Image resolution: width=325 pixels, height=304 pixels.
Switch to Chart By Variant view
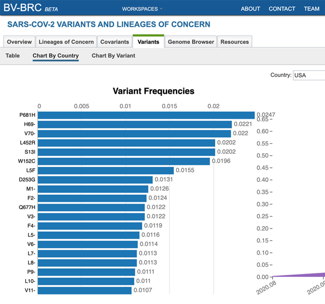pyautogui.click(x=113, y=56)
